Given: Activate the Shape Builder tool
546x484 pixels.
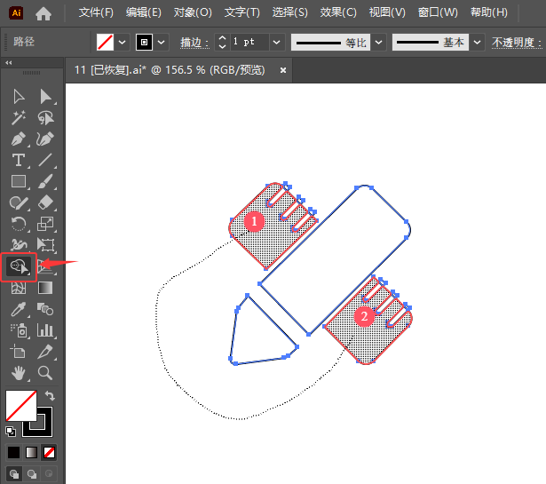Looking at the screenshot, I should tap(18, 266).
